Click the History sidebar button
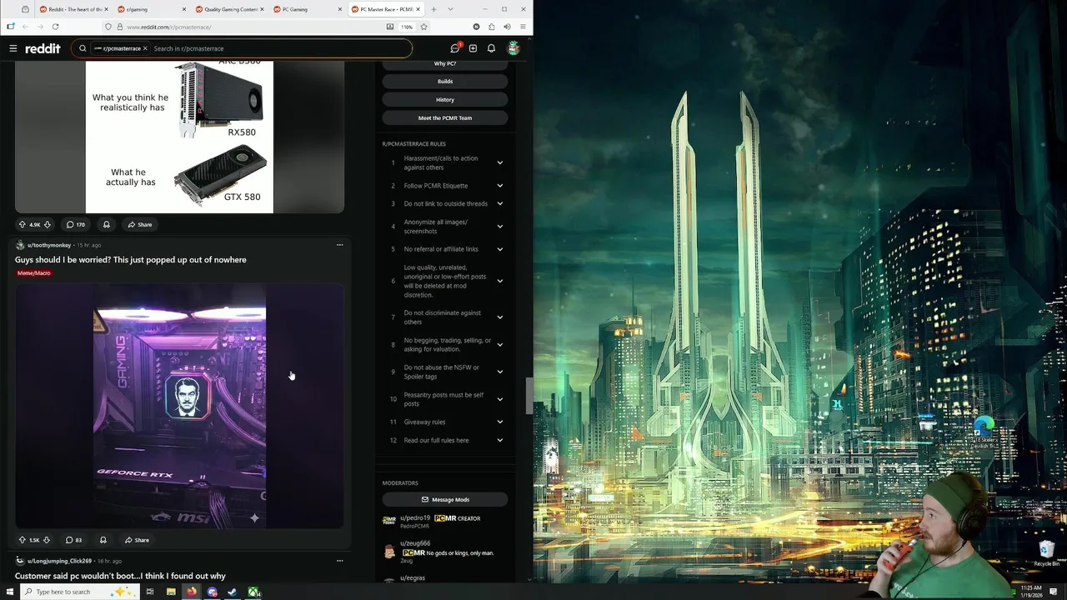 click(445, 99)
